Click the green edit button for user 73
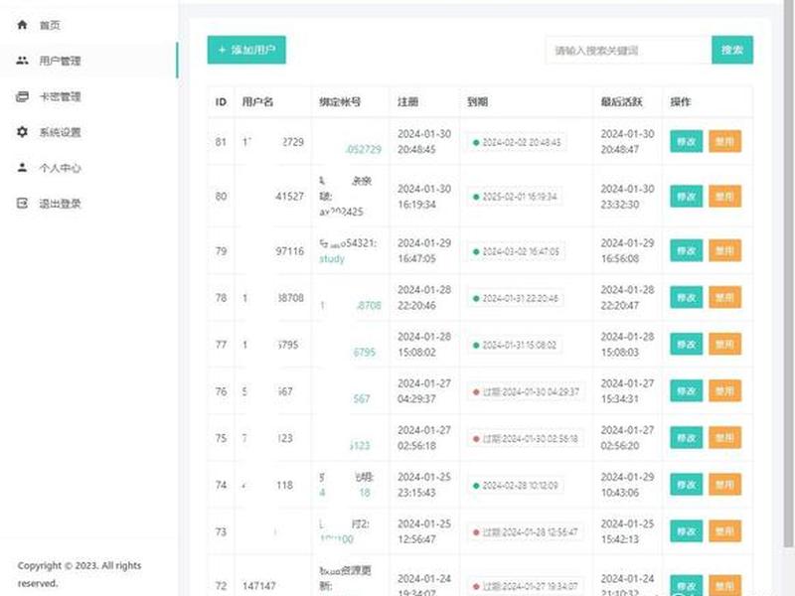Image resolution: width=795 pixels, height=596 pixels. (x=686, y=531)
